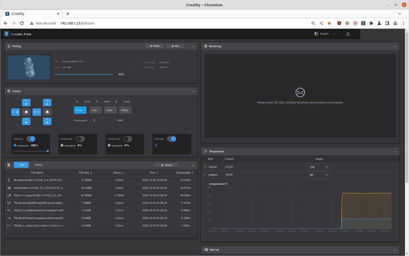The width and height of the screenshot is (409, 256).
Task: Raise Z+ axis arrow button
Action: [x=47, y=103]
